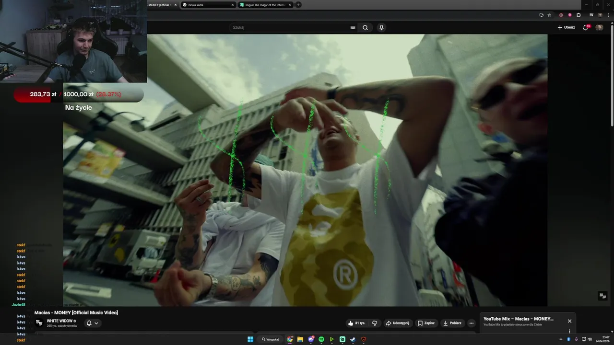Image resolution: width=614 pixels, height=345 pixels.
Task: Download the video with the Pobierz button
Action: [452, 323]
